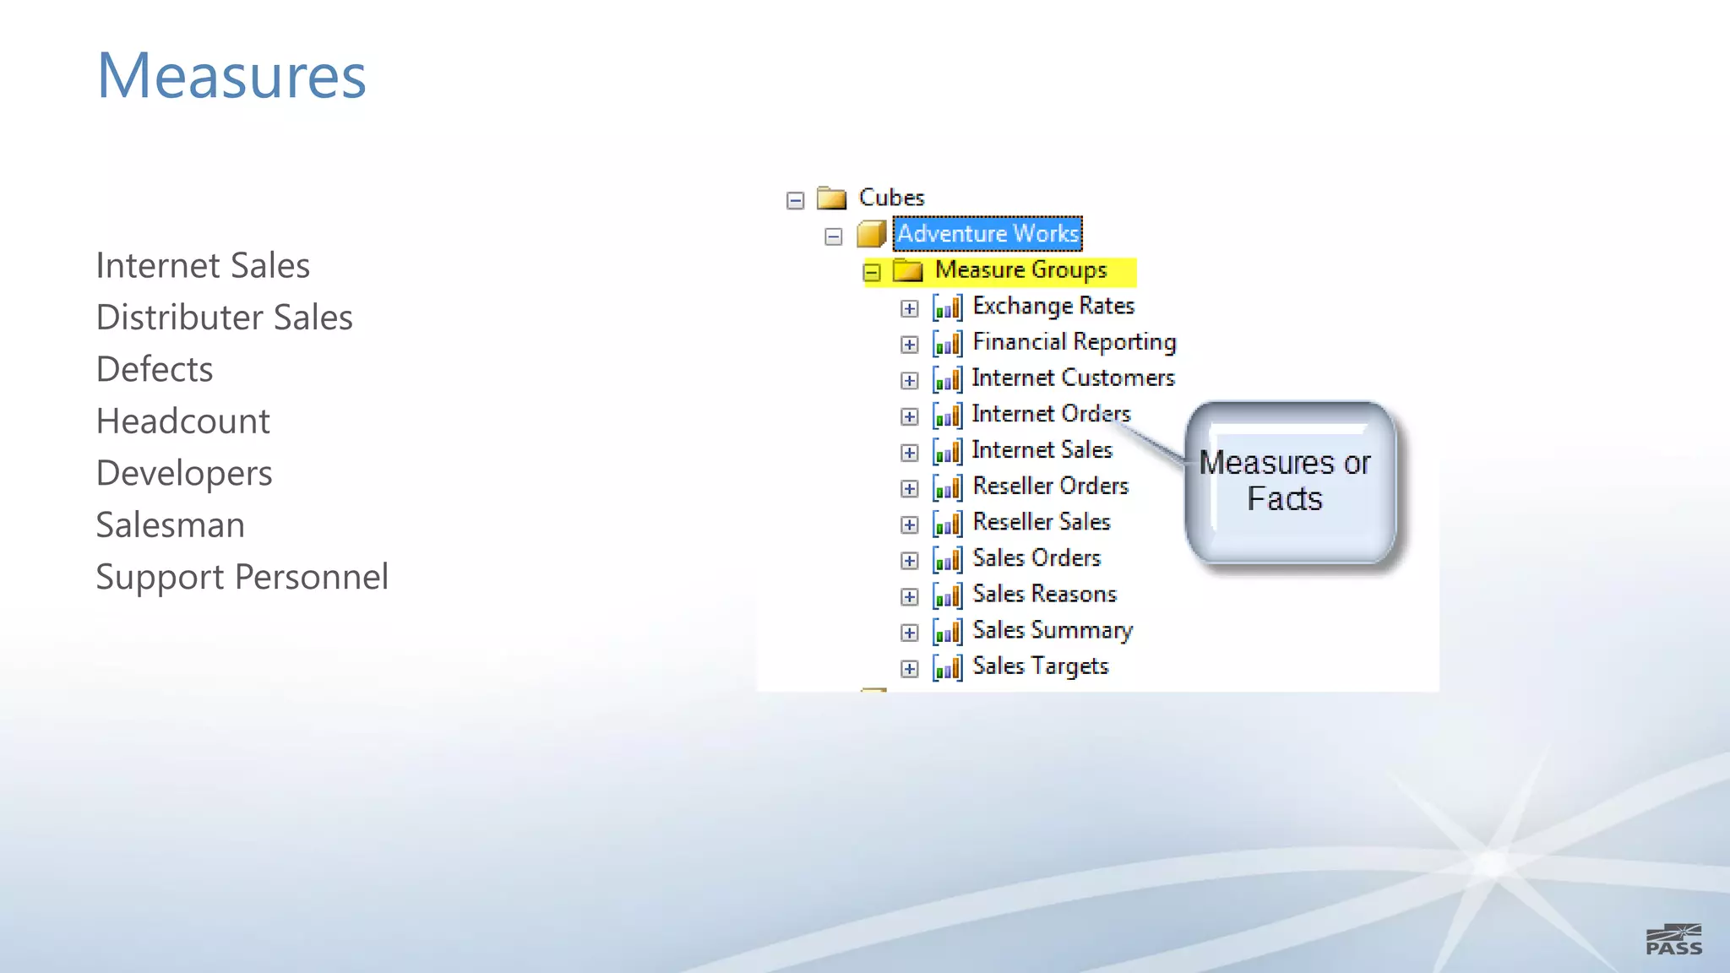
Task: Select the Reseller Orders tree label
Action: 1051,486
